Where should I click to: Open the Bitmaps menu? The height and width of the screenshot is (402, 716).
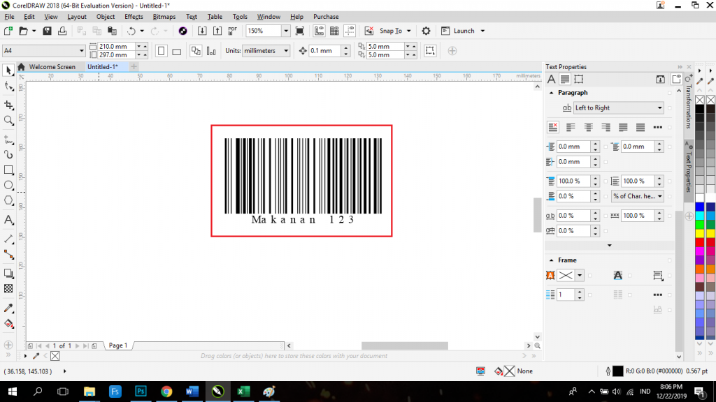click(164, 17)
